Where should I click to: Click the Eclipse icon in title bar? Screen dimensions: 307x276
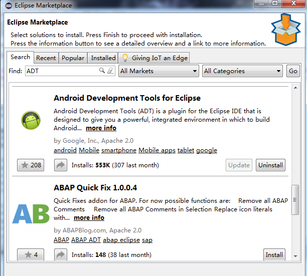[x=9, y=6]
